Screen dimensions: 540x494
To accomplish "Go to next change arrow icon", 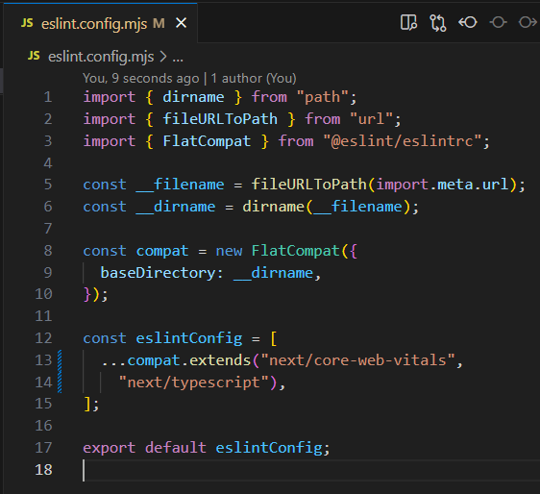I will point(528,23).
